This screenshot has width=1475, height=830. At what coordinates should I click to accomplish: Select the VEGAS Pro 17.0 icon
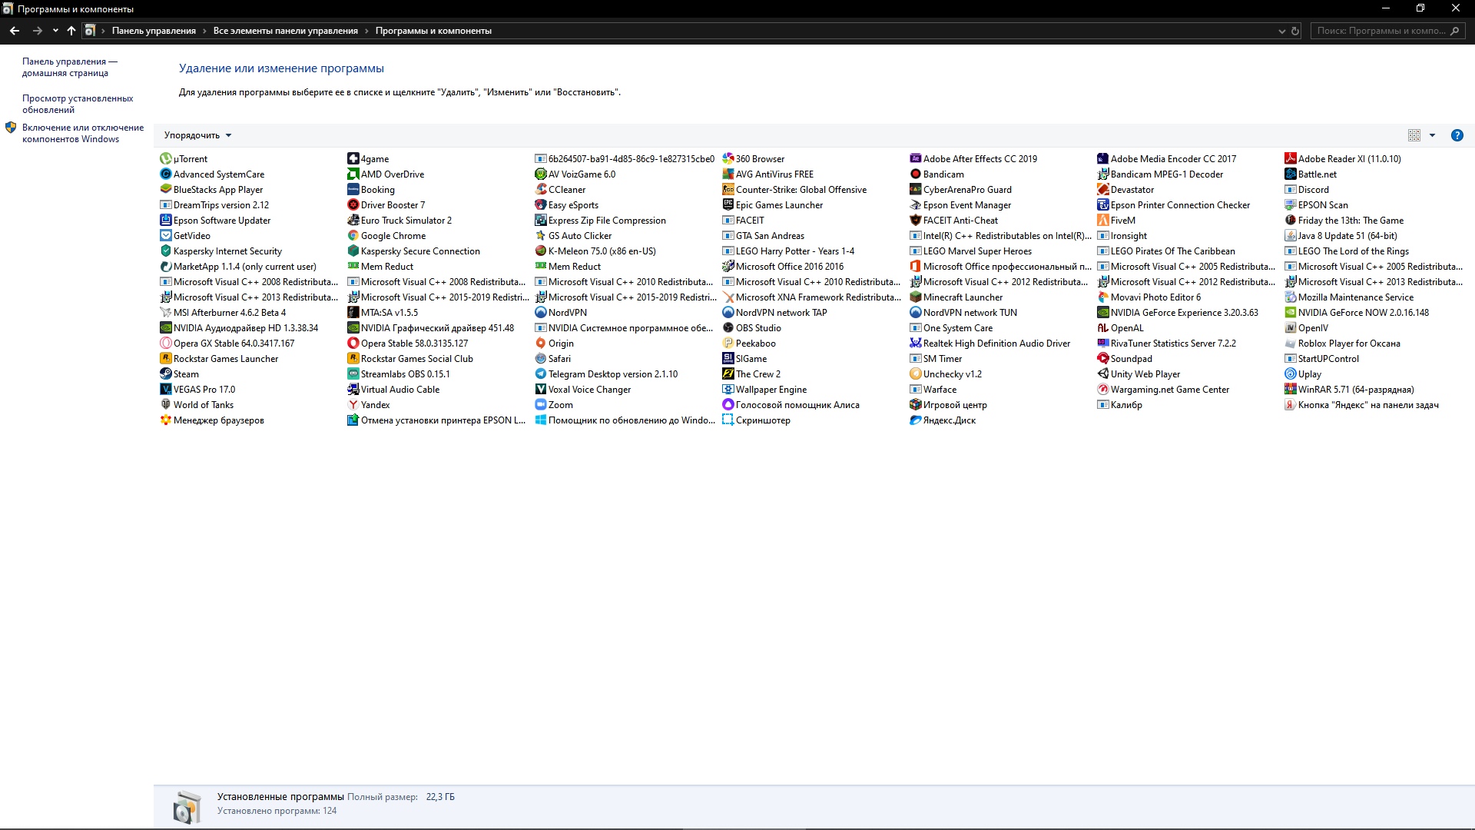coord(165,390)
